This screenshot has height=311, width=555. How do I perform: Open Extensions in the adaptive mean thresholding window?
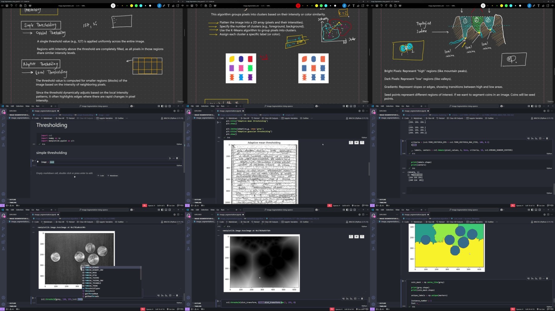(188, 138)
